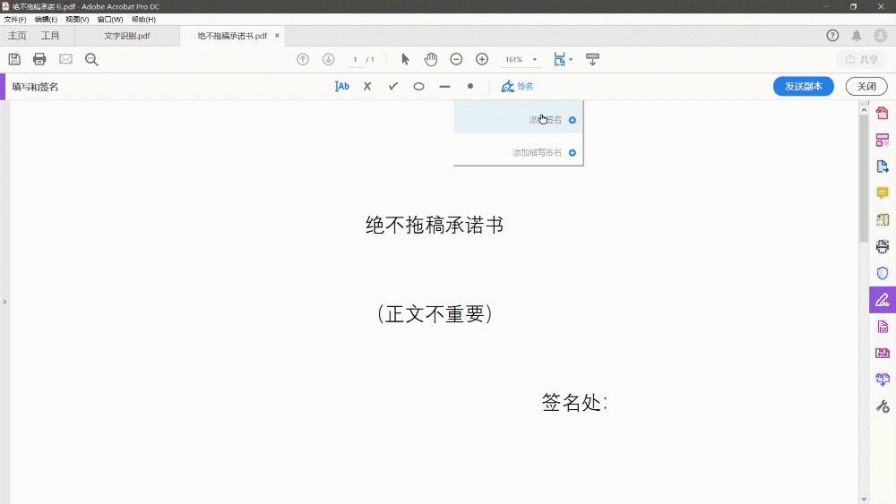
Task: Click the page number input field
Action: (x=355, y=59)
